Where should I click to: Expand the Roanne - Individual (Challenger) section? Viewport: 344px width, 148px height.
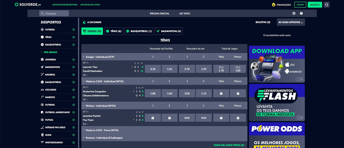[83, 138]
